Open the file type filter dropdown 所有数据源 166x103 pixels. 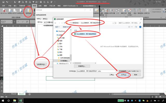(x=130, y=71)
